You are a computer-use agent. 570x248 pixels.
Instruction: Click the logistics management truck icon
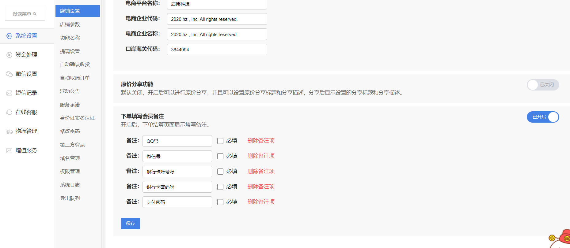click(x=9, y=131)
